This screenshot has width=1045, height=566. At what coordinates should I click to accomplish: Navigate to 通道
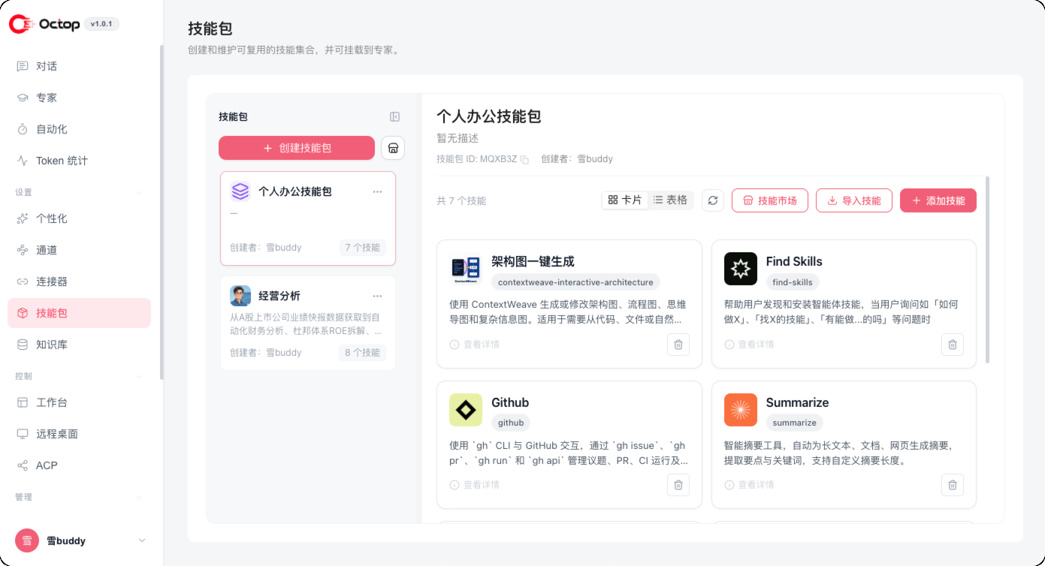coord(80,250)
